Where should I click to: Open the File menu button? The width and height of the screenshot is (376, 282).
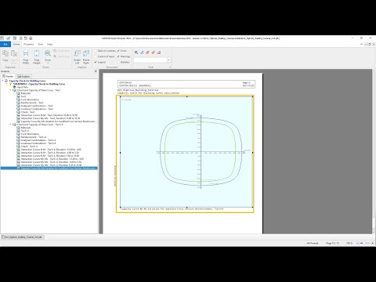tap(5, 44)
